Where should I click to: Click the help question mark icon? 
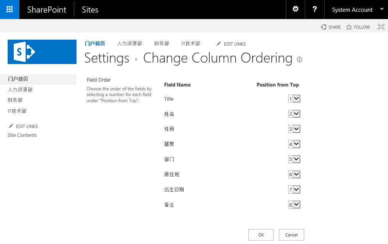click(x=315, y=10)
